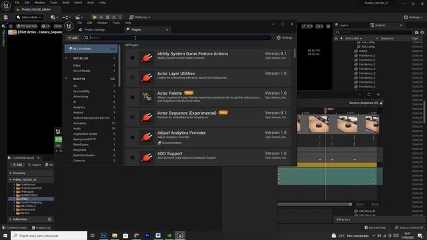This screenshot has width=427, height=240.
Task: Open the Content Drawer
Action: pyautogui.click(x=15, y=228)
